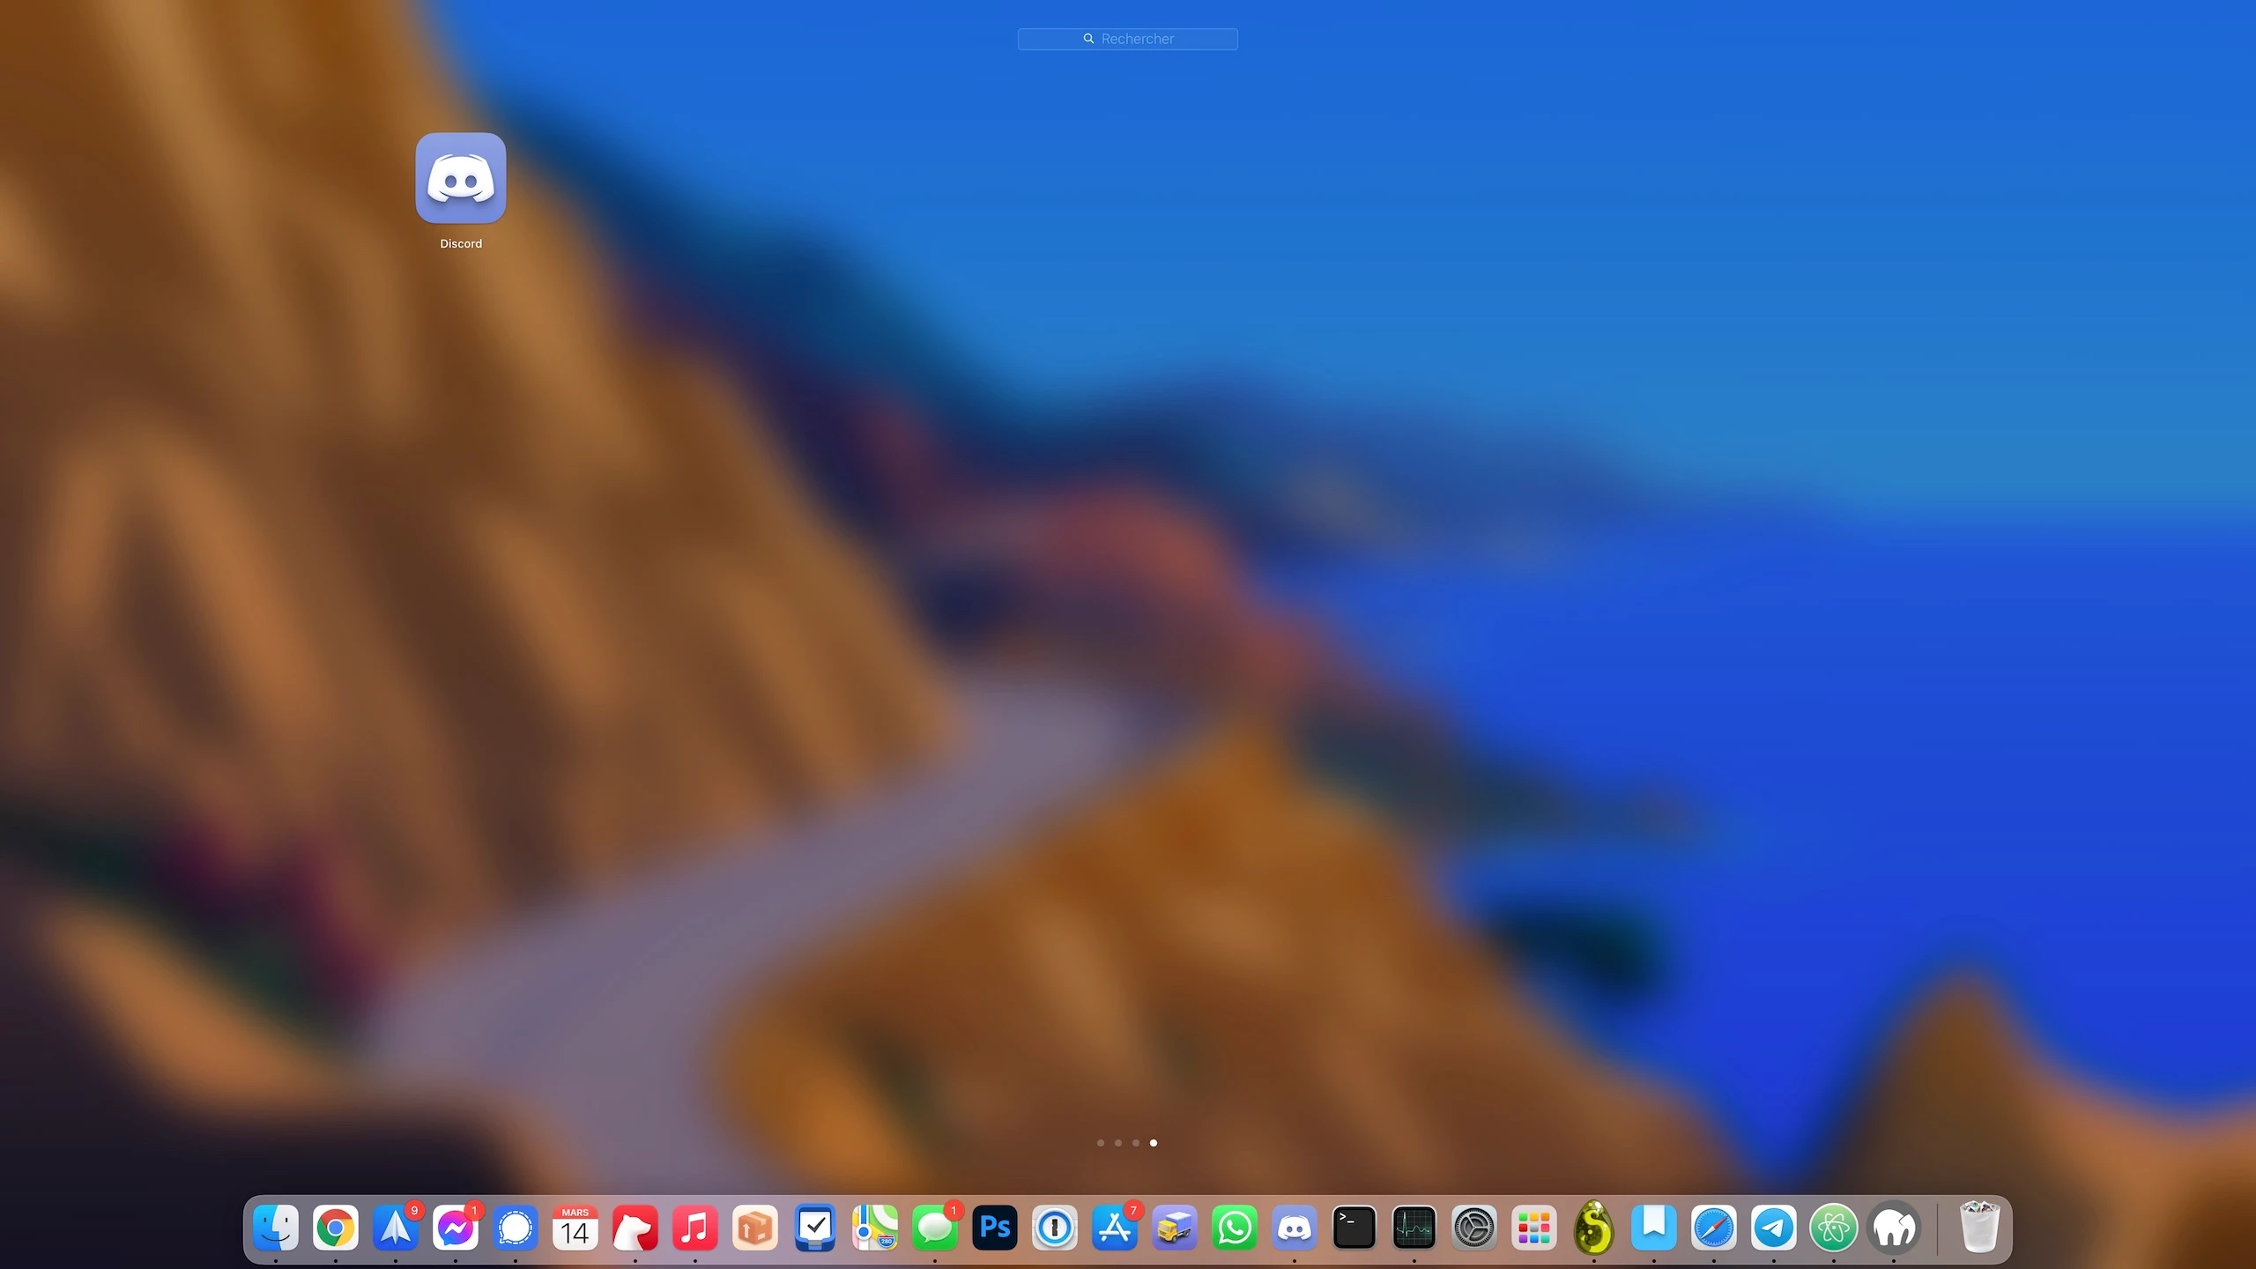Open Activity Monitor in the dock
The height and width of the screenshot is (1269, 2256).
tap(1414, 1228)
